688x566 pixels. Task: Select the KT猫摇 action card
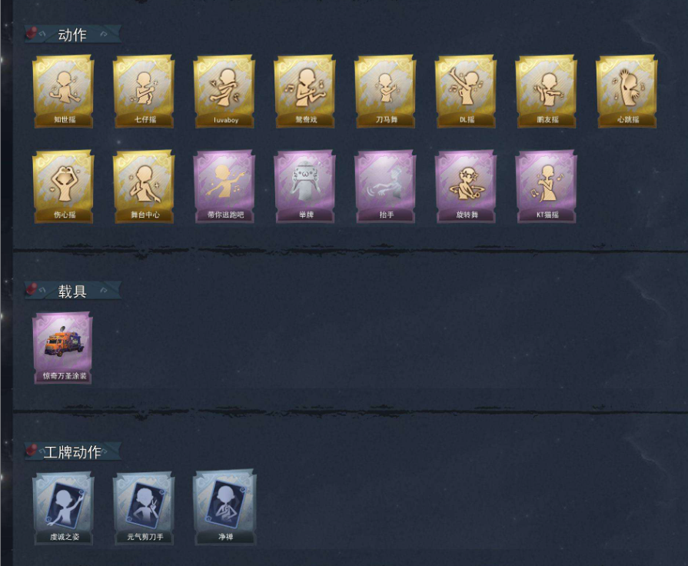[547, 187]
